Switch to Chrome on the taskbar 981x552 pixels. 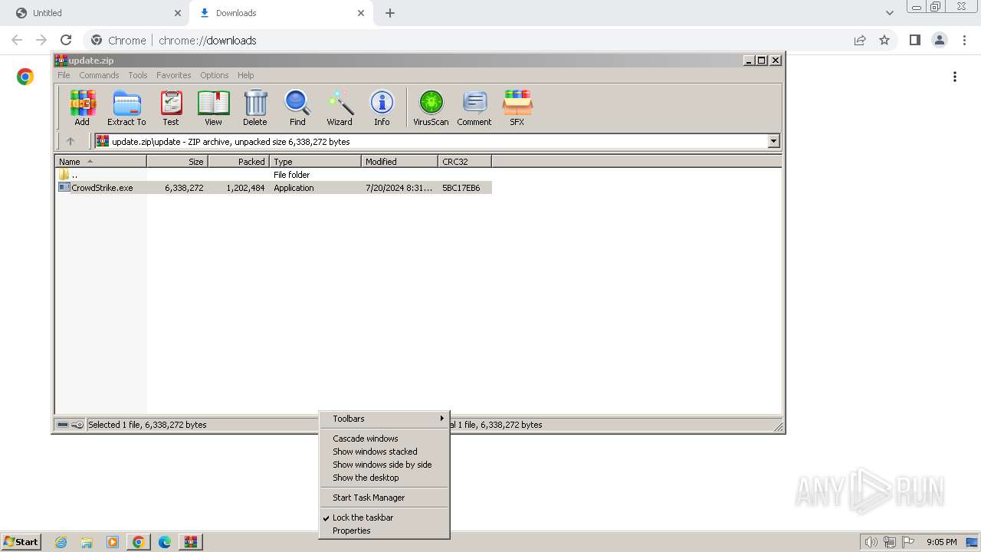pyautogui.click(x=139, y=542)
